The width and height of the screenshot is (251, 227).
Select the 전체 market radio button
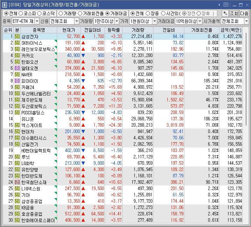[6, 13]
